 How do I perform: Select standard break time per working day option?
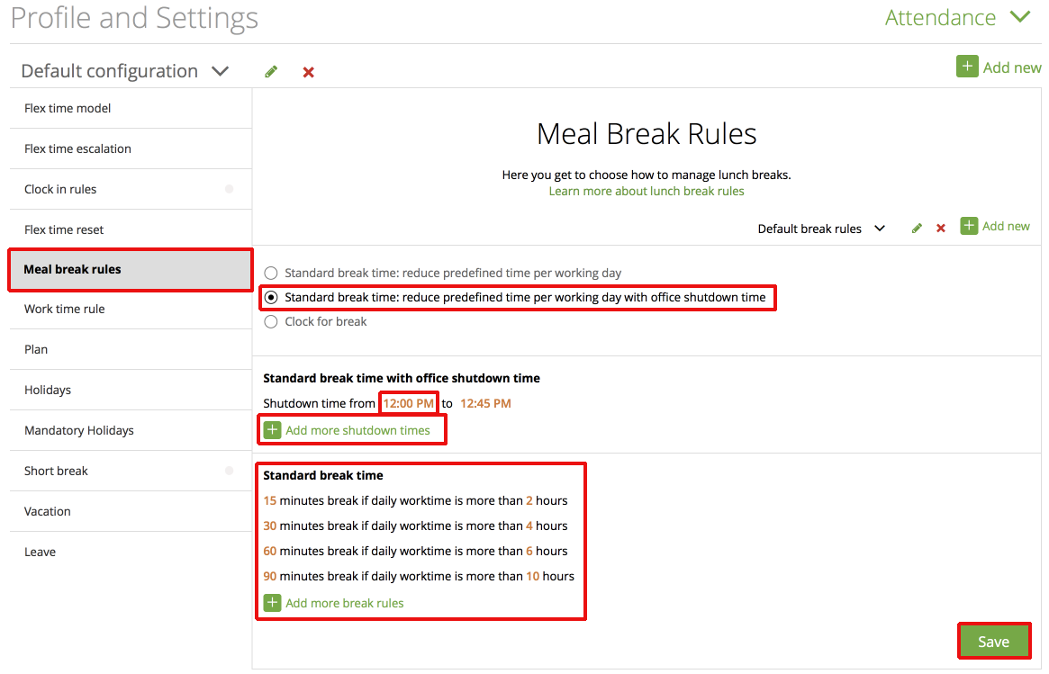[271, 272]
